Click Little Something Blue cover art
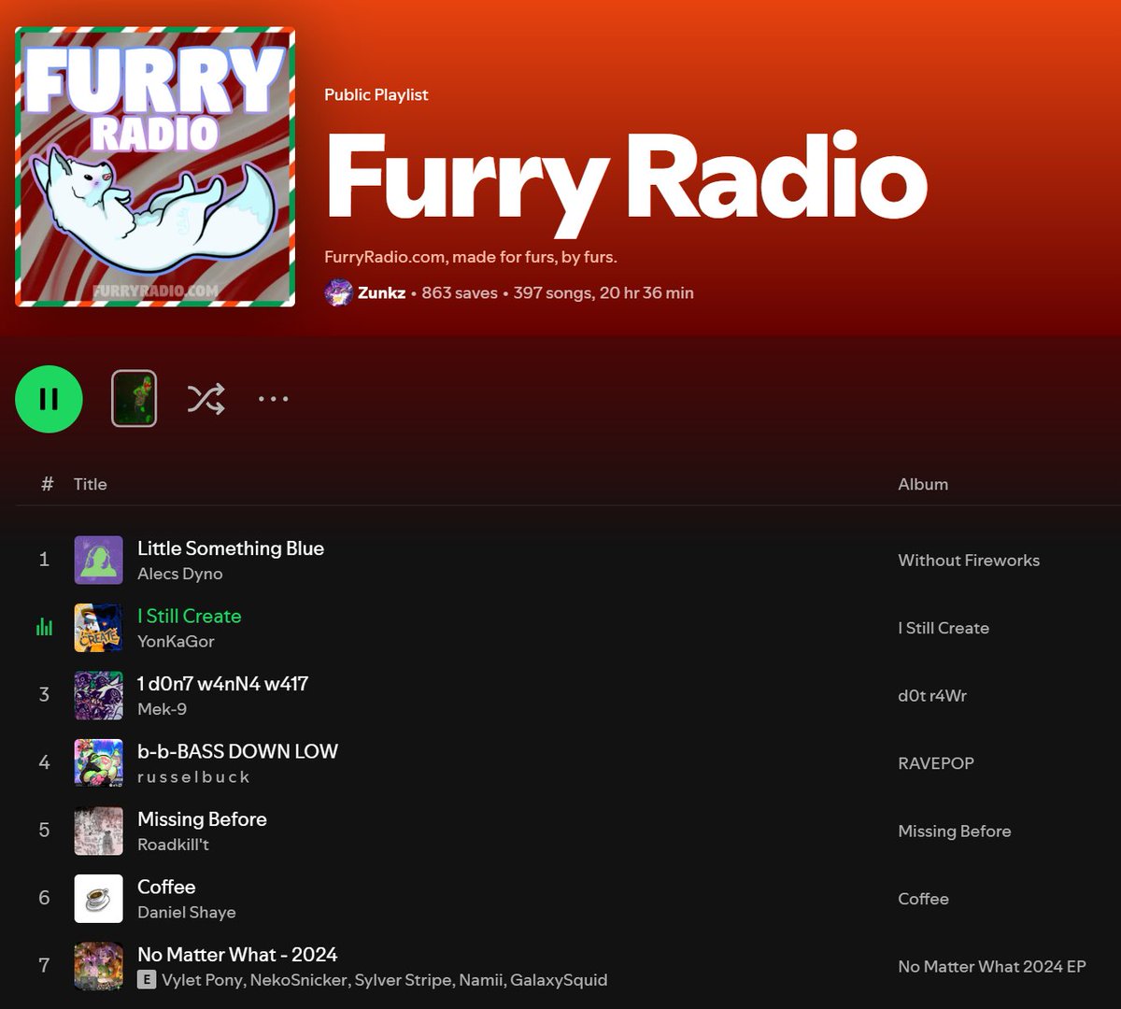1121x1009 pixels. pos(98,560)
